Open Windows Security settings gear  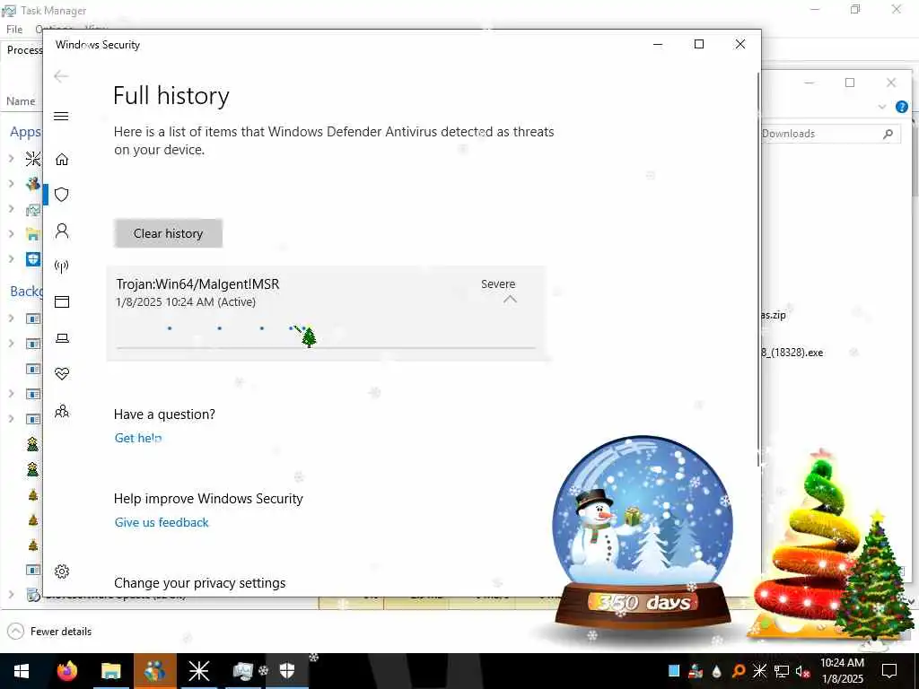coord(62,571)
